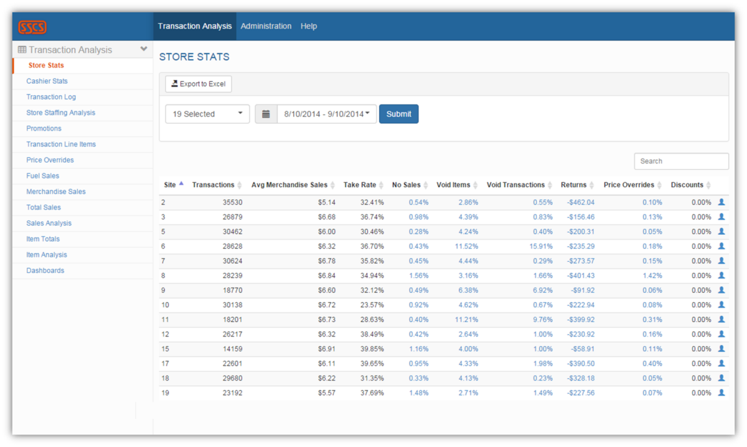747x447 pixels.
Task: Open the Administration menu
Action: 266,26
